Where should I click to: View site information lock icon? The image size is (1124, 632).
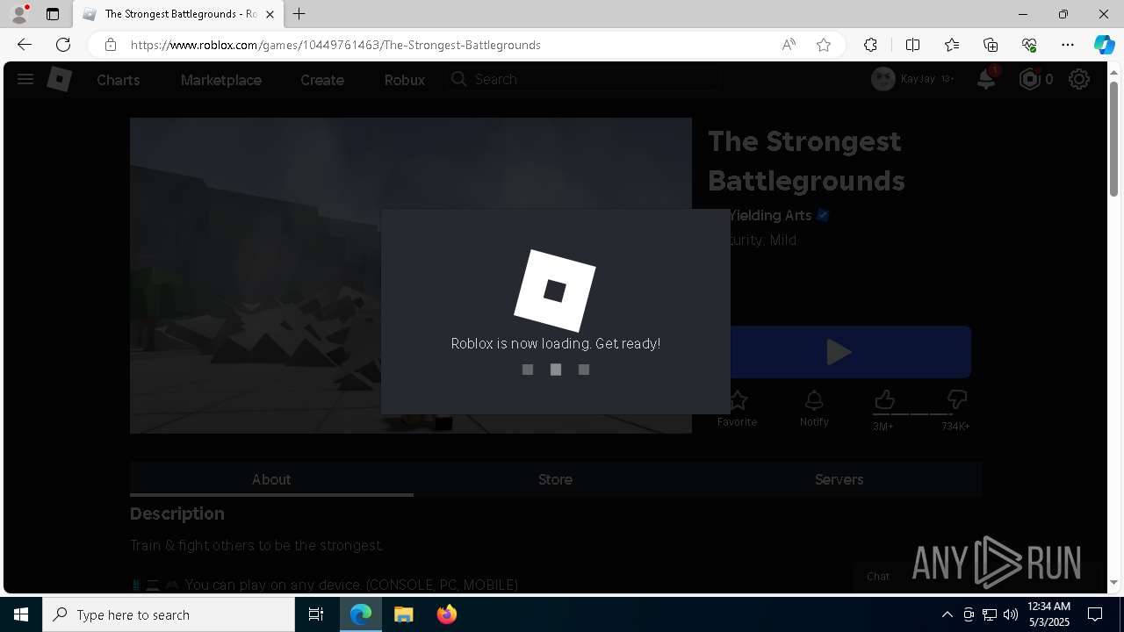111,45
